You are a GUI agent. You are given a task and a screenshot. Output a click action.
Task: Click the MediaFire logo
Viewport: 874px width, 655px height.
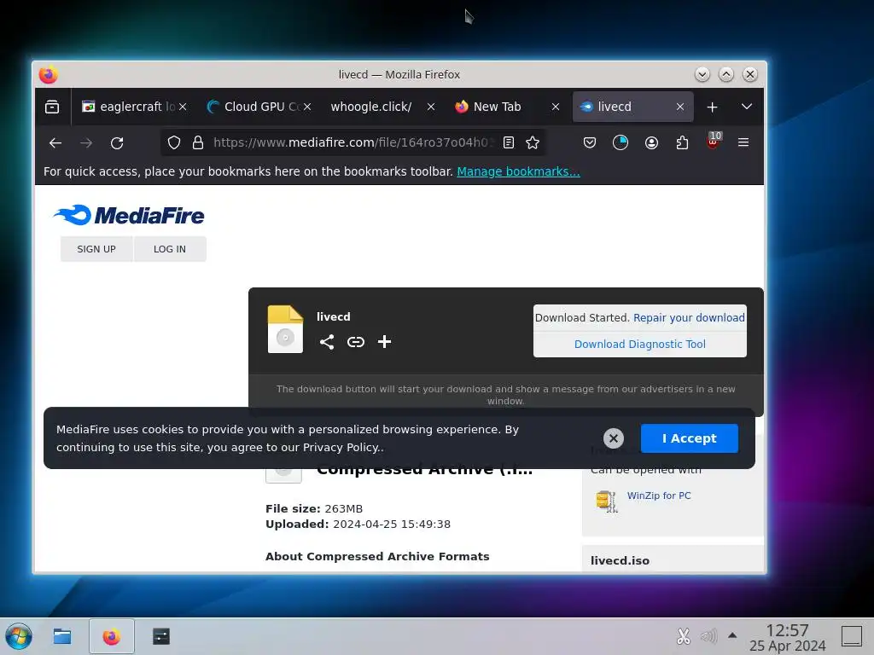pos(129,215)
